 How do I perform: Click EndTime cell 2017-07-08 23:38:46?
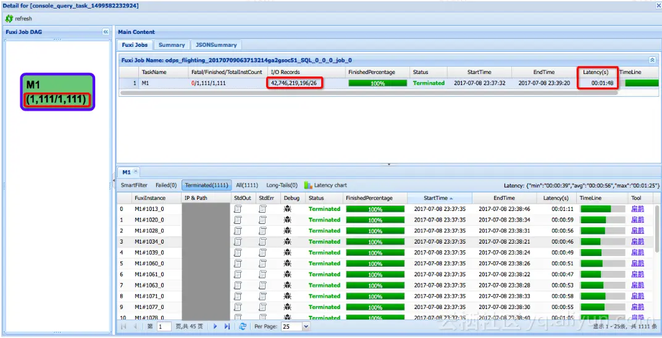point(503,209)
